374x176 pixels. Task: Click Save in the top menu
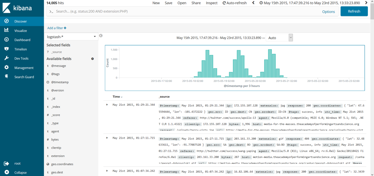(x=169, y=3)
